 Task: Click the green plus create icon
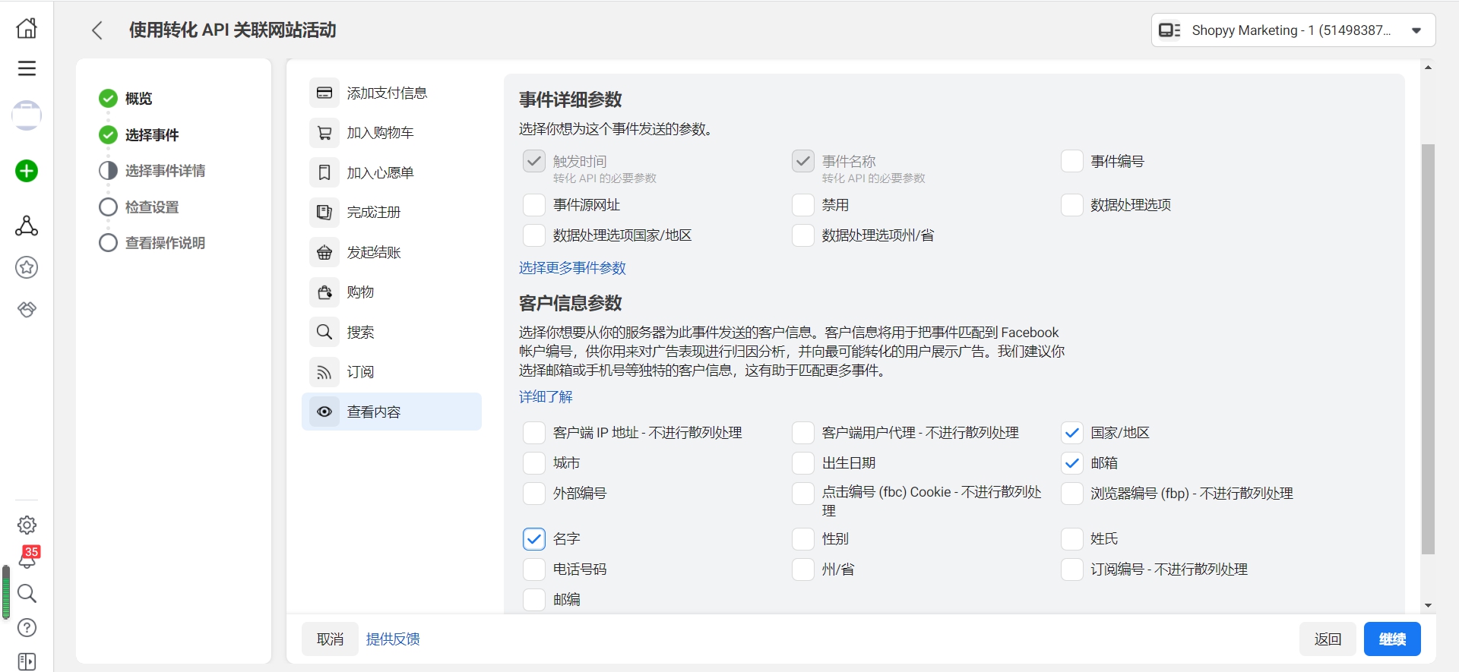click(x=27, y=171)
